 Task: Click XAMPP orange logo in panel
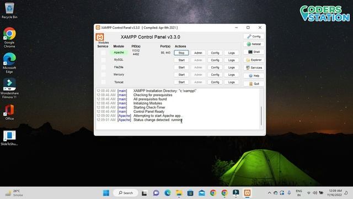click(x=100, y=37)
